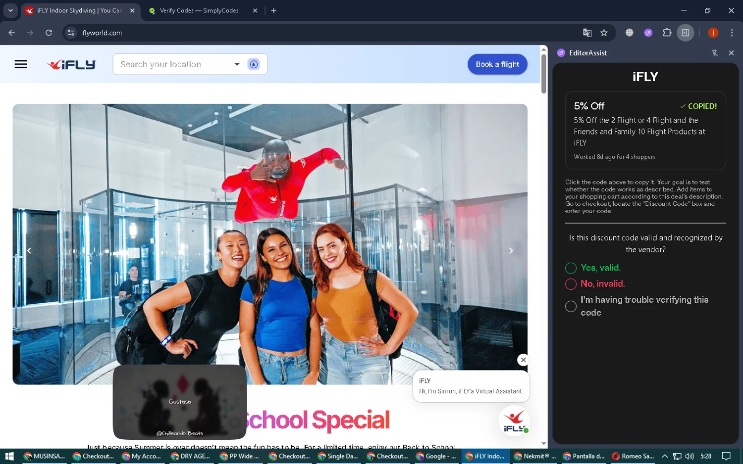Open the iFLY chat assistant launcher

(514, 421)
